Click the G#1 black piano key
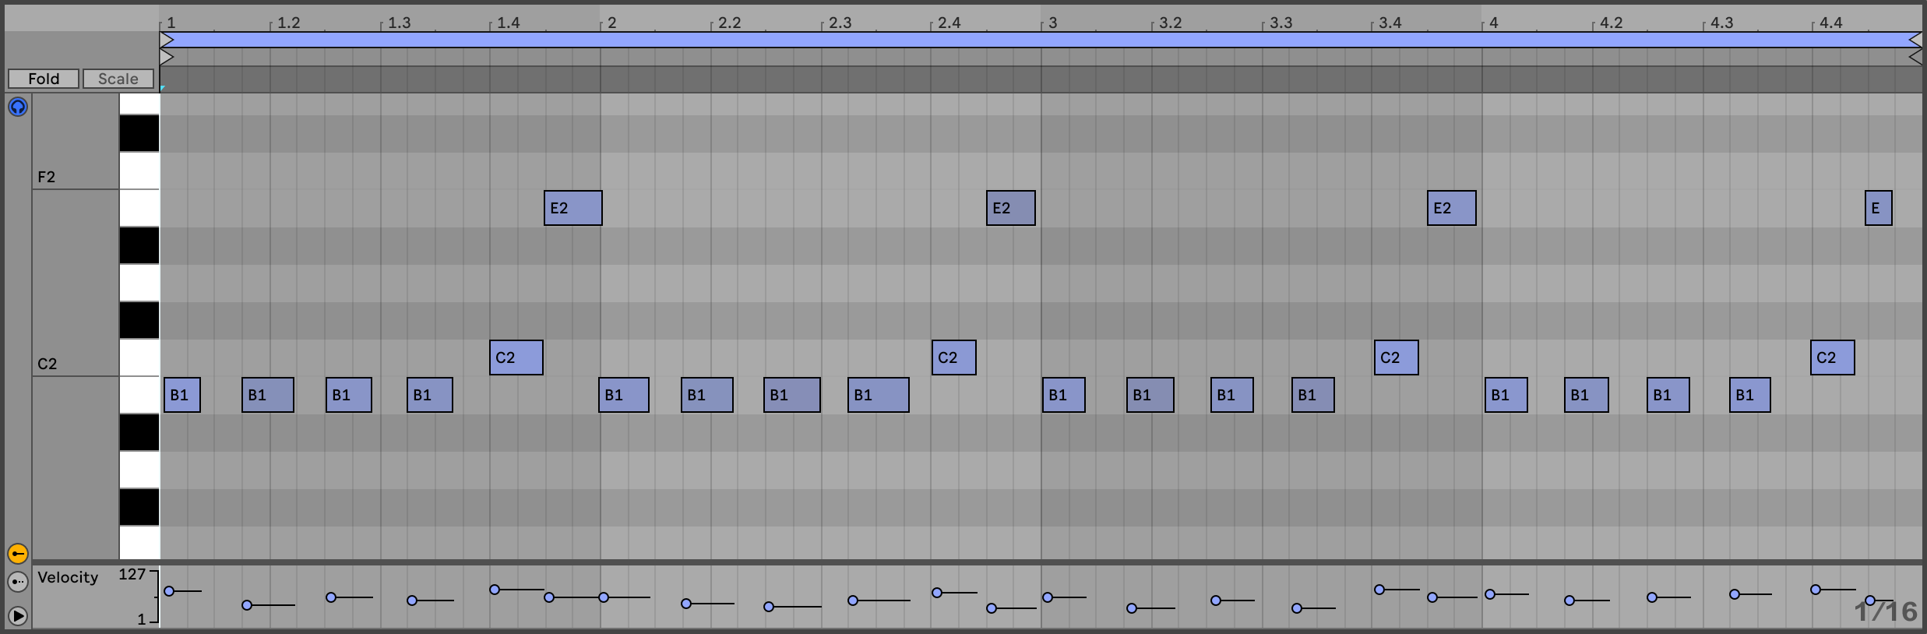Image resolution: width=1927 pixels, height=634 pixels. pos(139,507)
